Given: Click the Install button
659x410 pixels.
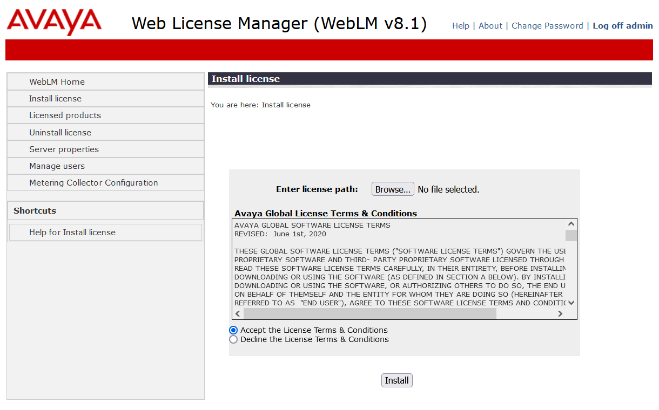Looking at the screenshot, I should click(397, 380).
